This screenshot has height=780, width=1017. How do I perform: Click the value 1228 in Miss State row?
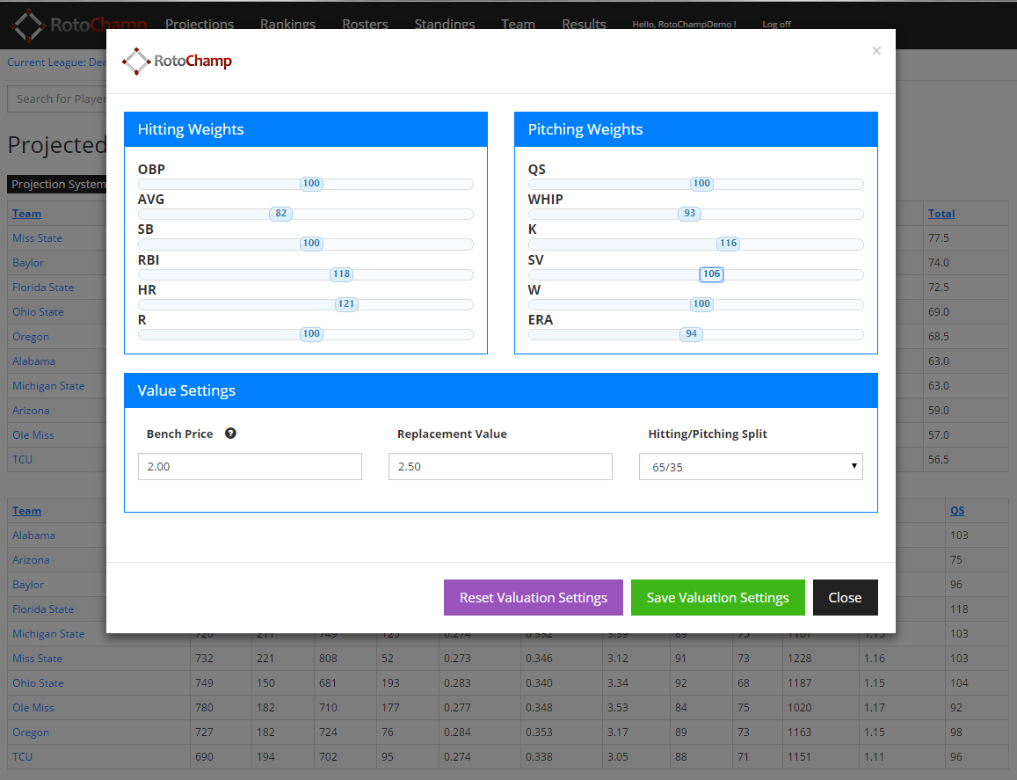(800, 658)
